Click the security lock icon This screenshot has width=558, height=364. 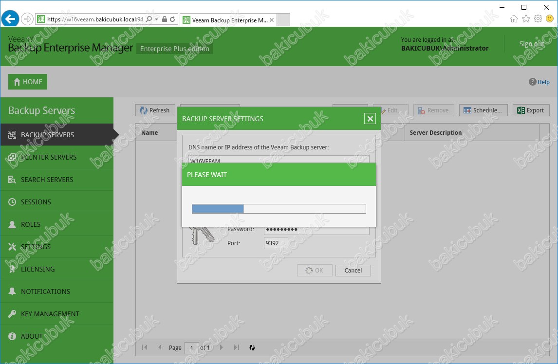165,19
